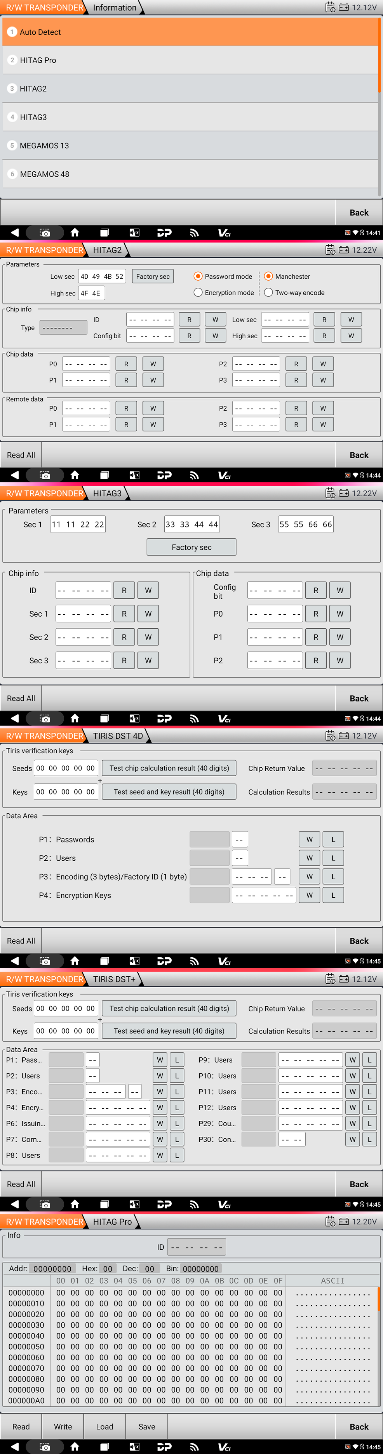Screen dimensions: 383x1454
Task: Tap the cast signal icon under the HITAG2 screen
Action: point(194,475)
